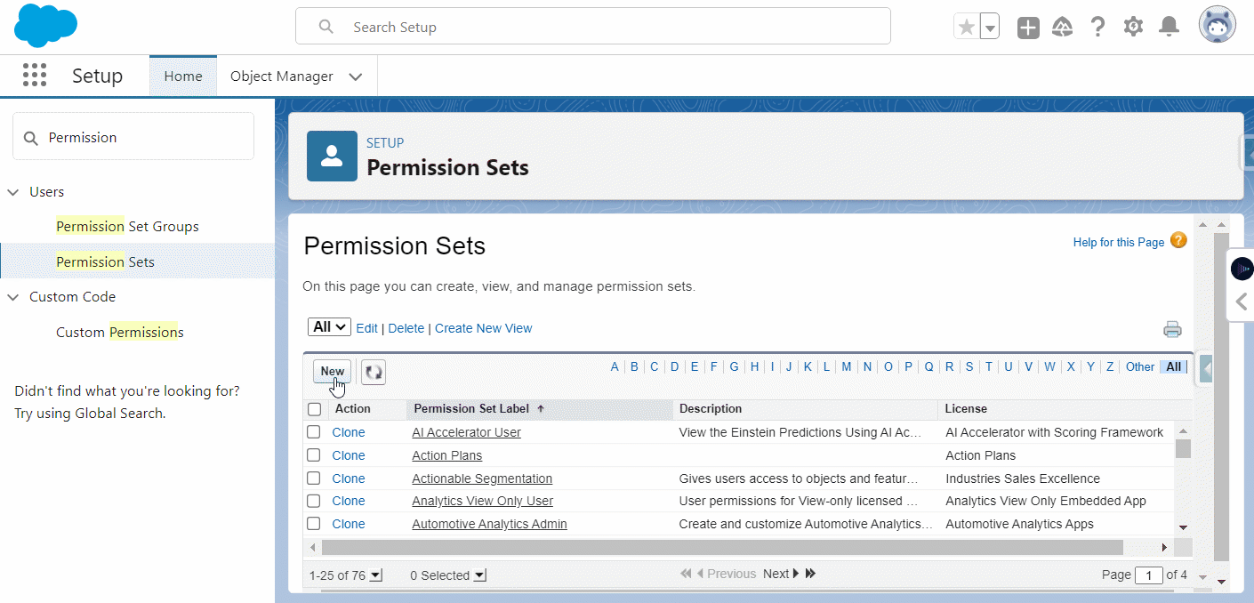This screenshot has width=1254, height=603.
Task: Open the Favorites star icon
Action: pos(966,28)
